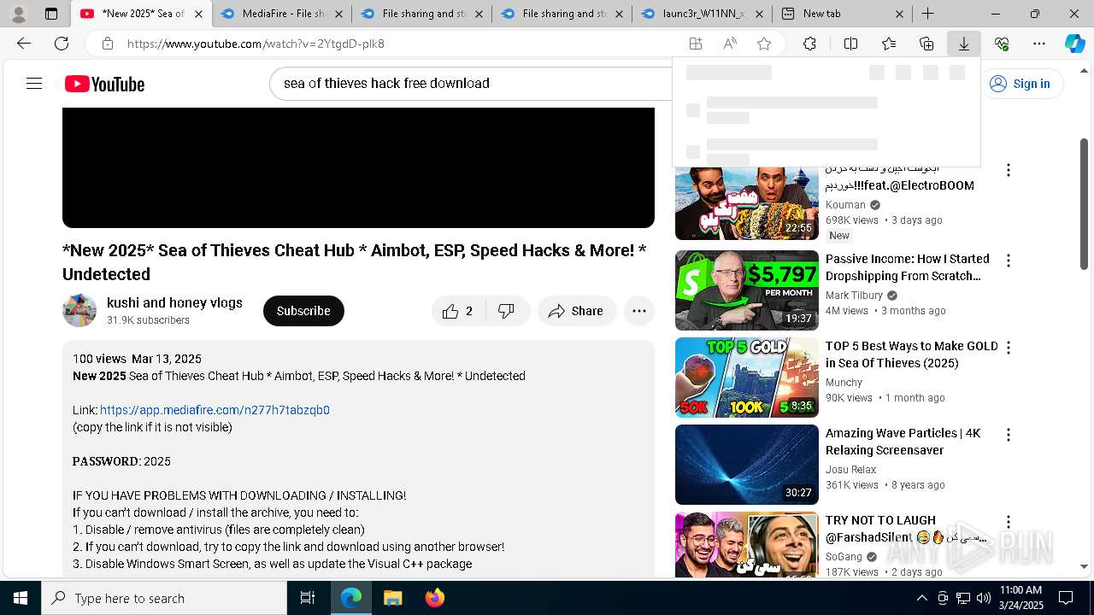Launch Firefox from the taskbar
Screen dimensions: 1094x615
(x=435, y=598)
